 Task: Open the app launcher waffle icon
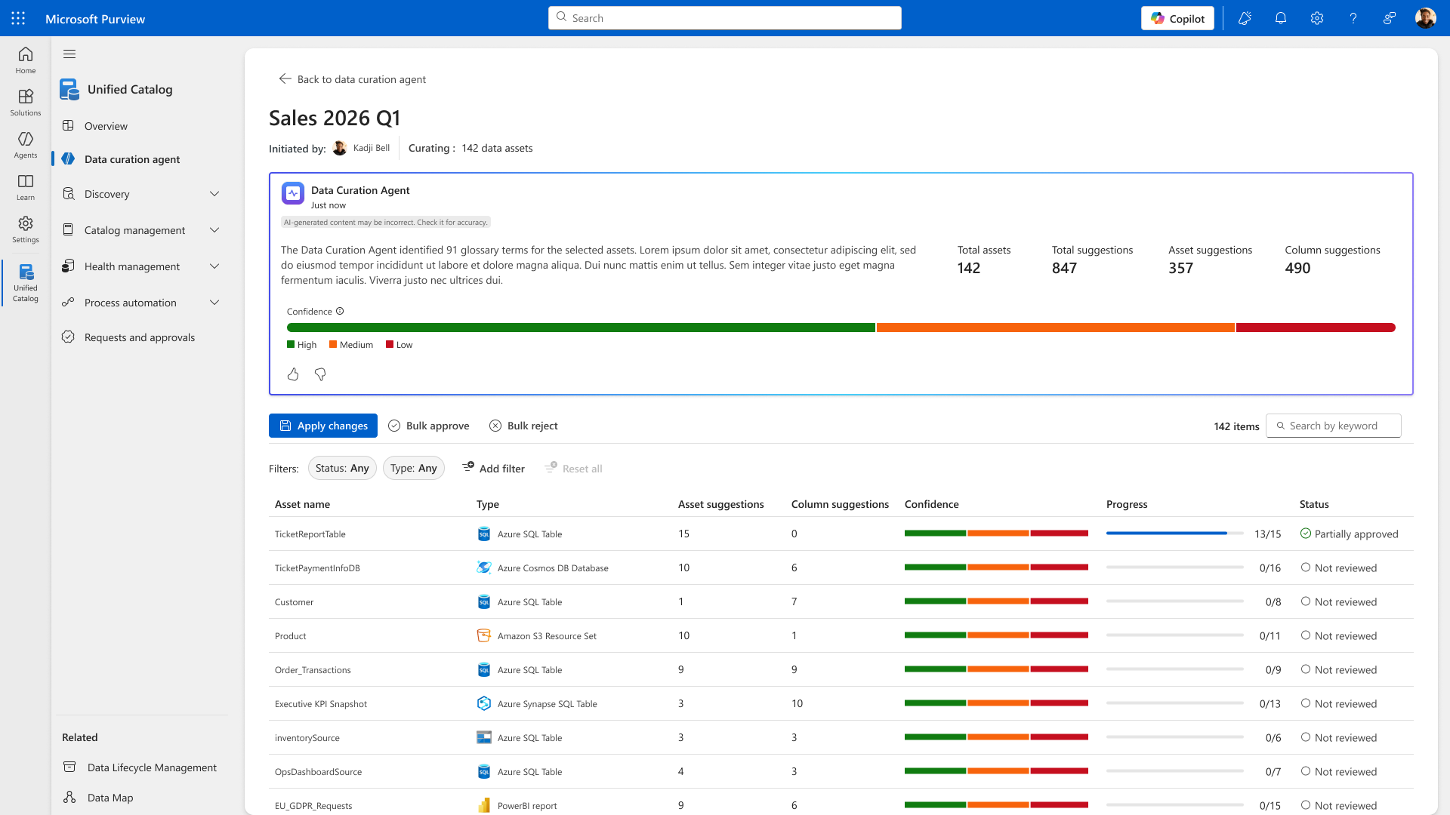tap(18, 18)
